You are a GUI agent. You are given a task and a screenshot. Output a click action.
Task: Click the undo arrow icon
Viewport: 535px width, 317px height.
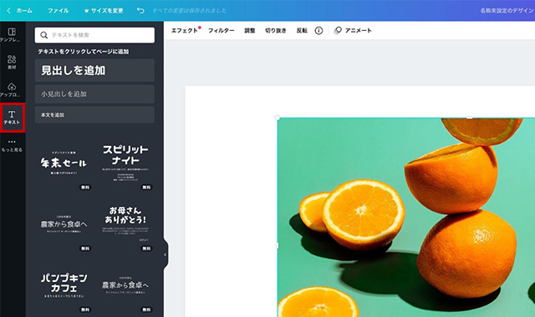click(140, 11)
